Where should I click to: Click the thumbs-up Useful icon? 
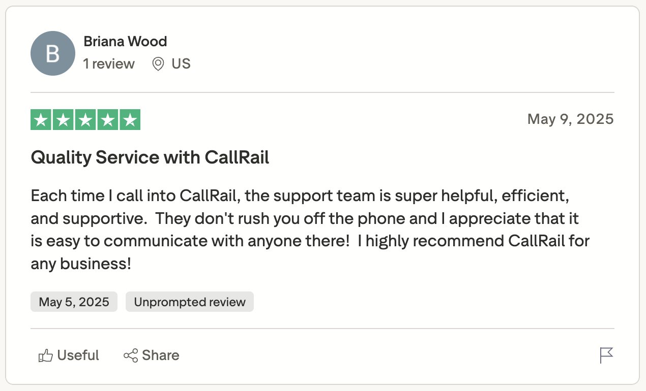coord(46,355)
